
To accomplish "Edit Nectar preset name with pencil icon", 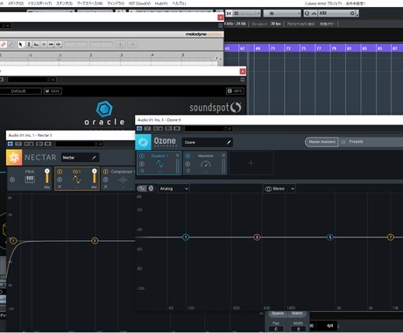I will coord(94,158).
